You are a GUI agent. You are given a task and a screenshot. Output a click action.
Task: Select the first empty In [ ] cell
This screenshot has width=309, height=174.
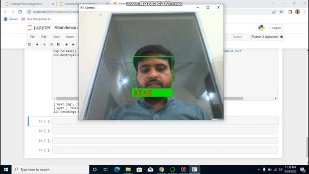click(x=165, y=121)
